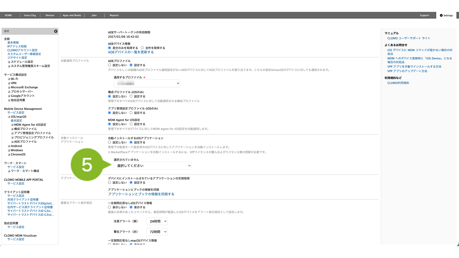The width and height of the screenshot is (459, 258).
Task: Collapse the settings sidebar with arrow icon
Action: 56,31
